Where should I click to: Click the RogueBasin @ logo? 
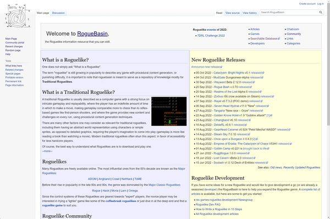click(18, 16)
